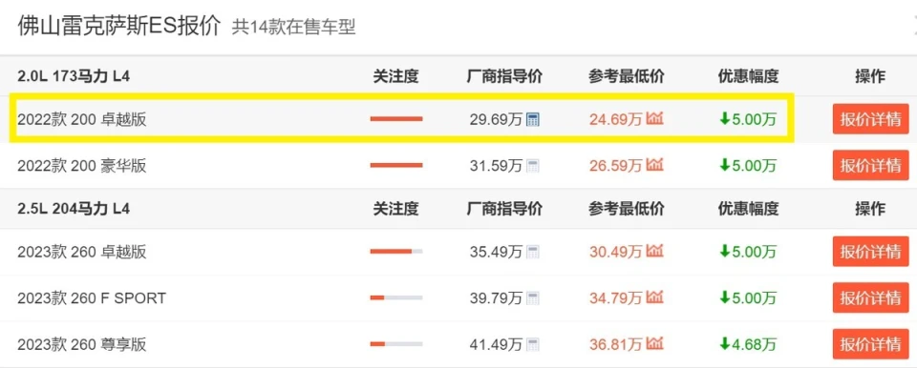Open the 2022款 200 卓越版 model link
Screen dimensions: 917x368
click(82, 120)
